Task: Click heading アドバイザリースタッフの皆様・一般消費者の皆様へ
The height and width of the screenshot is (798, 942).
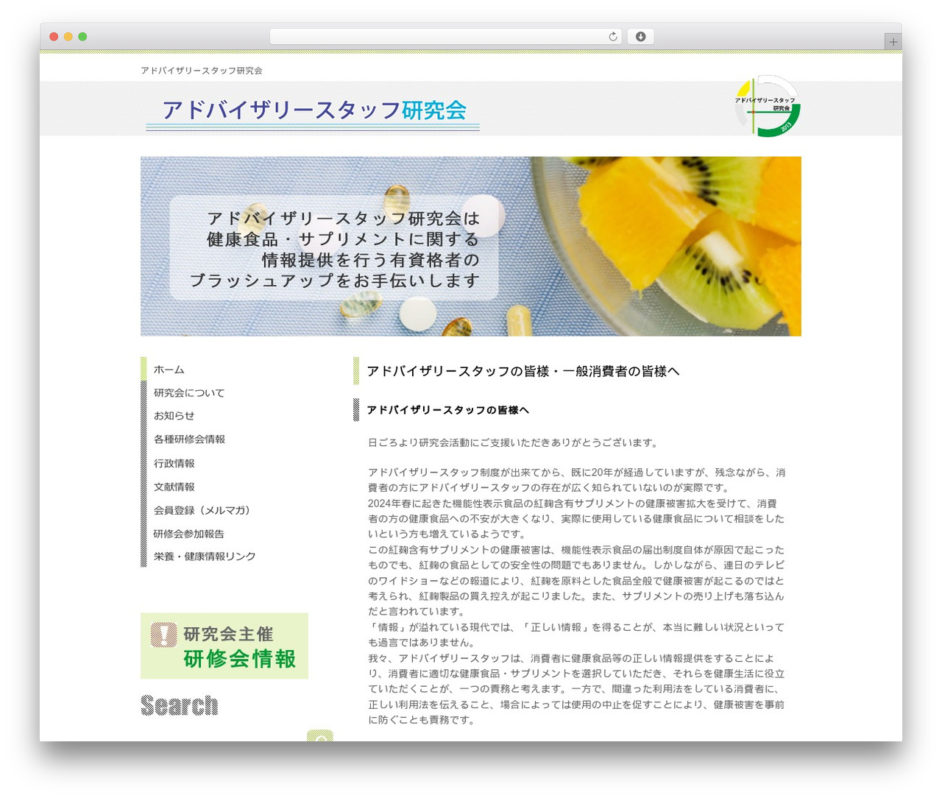Action: [x=523, y=371]
